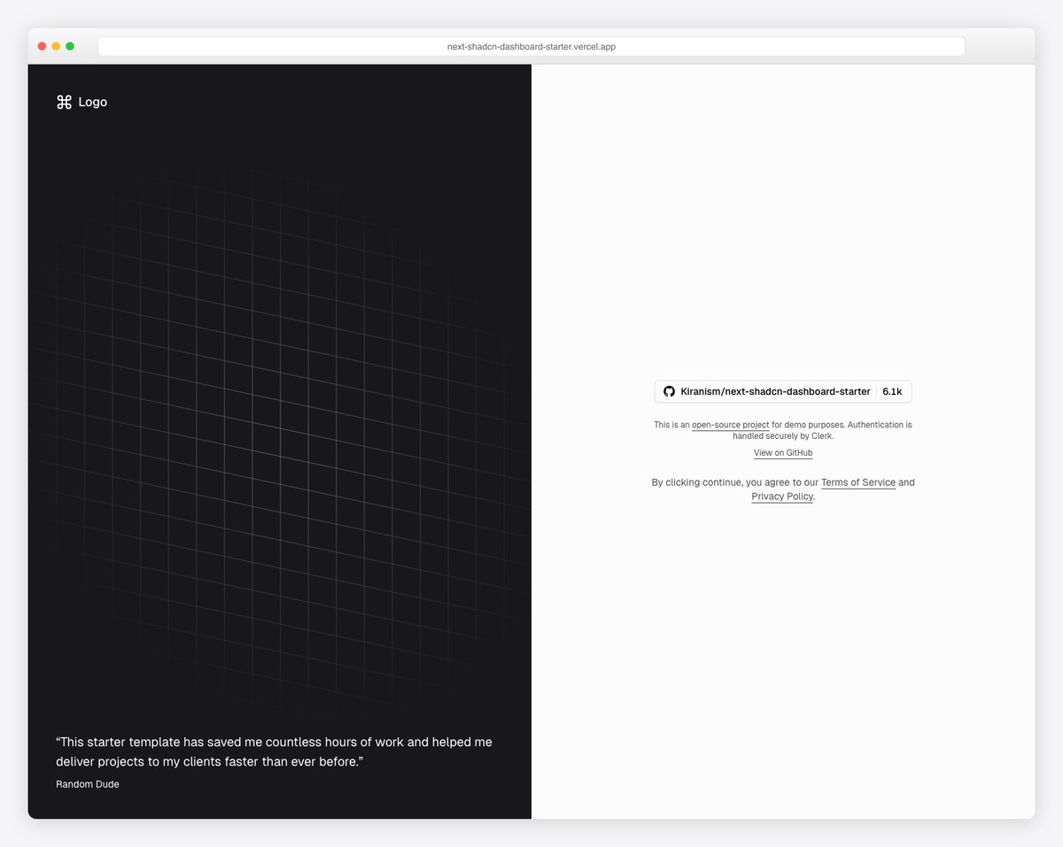Select the "Logo" branding in the sidebar header
Viewport: 1063px width, 847px height.
tap(92, 102)
